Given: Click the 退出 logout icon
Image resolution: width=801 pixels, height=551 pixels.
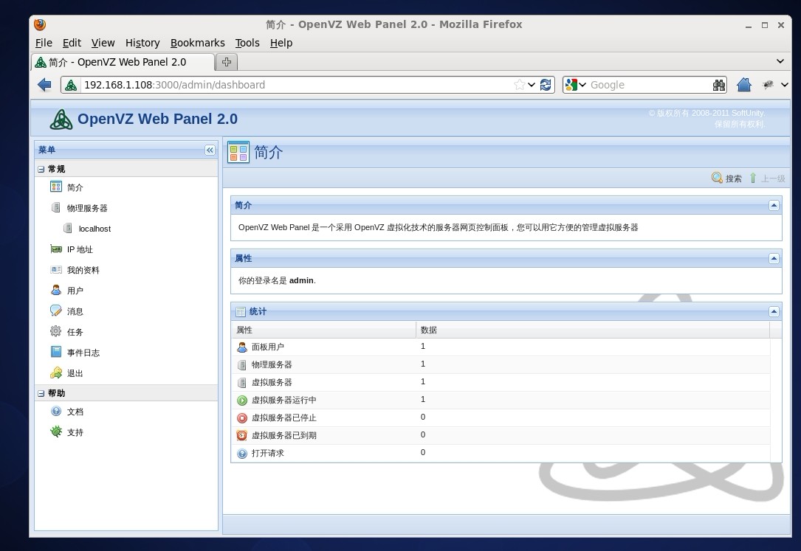Looking at the screenshot, I should point(56,373).
